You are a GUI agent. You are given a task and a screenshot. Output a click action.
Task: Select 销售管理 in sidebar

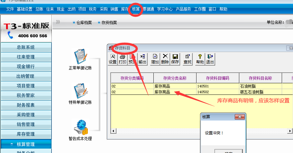point(26,124)
